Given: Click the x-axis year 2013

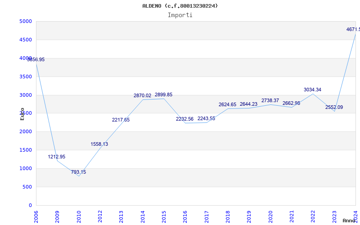Looking at the screenshot, I should click(x=121, y=217).
